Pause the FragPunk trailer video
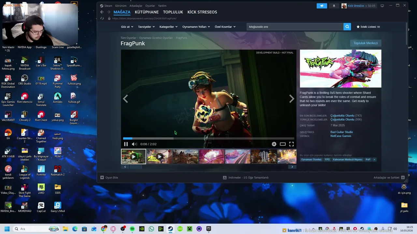 tap(126, 144)
